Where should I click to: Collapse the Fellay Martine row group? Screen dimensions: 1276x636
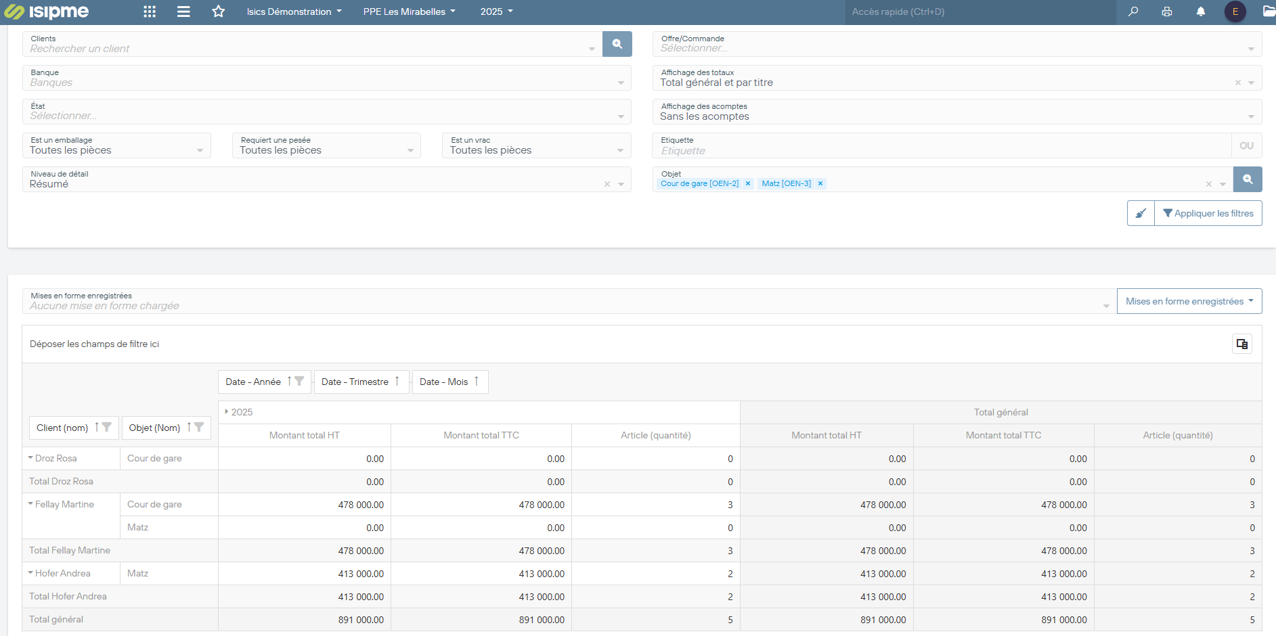pyautogui.click(x=30, y=504)
